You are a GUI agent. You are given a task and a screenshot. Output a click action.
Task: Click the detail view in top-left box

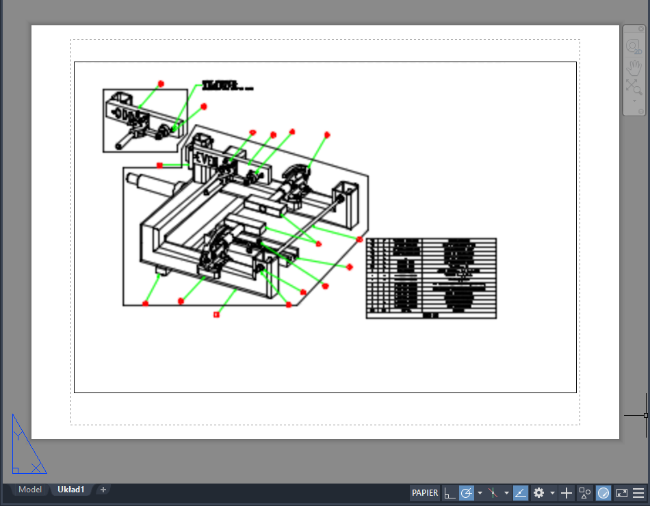tap(145, 120)
